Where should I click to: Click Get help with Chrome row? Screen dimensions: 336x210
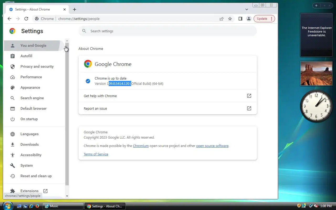(x=167, y=96)
